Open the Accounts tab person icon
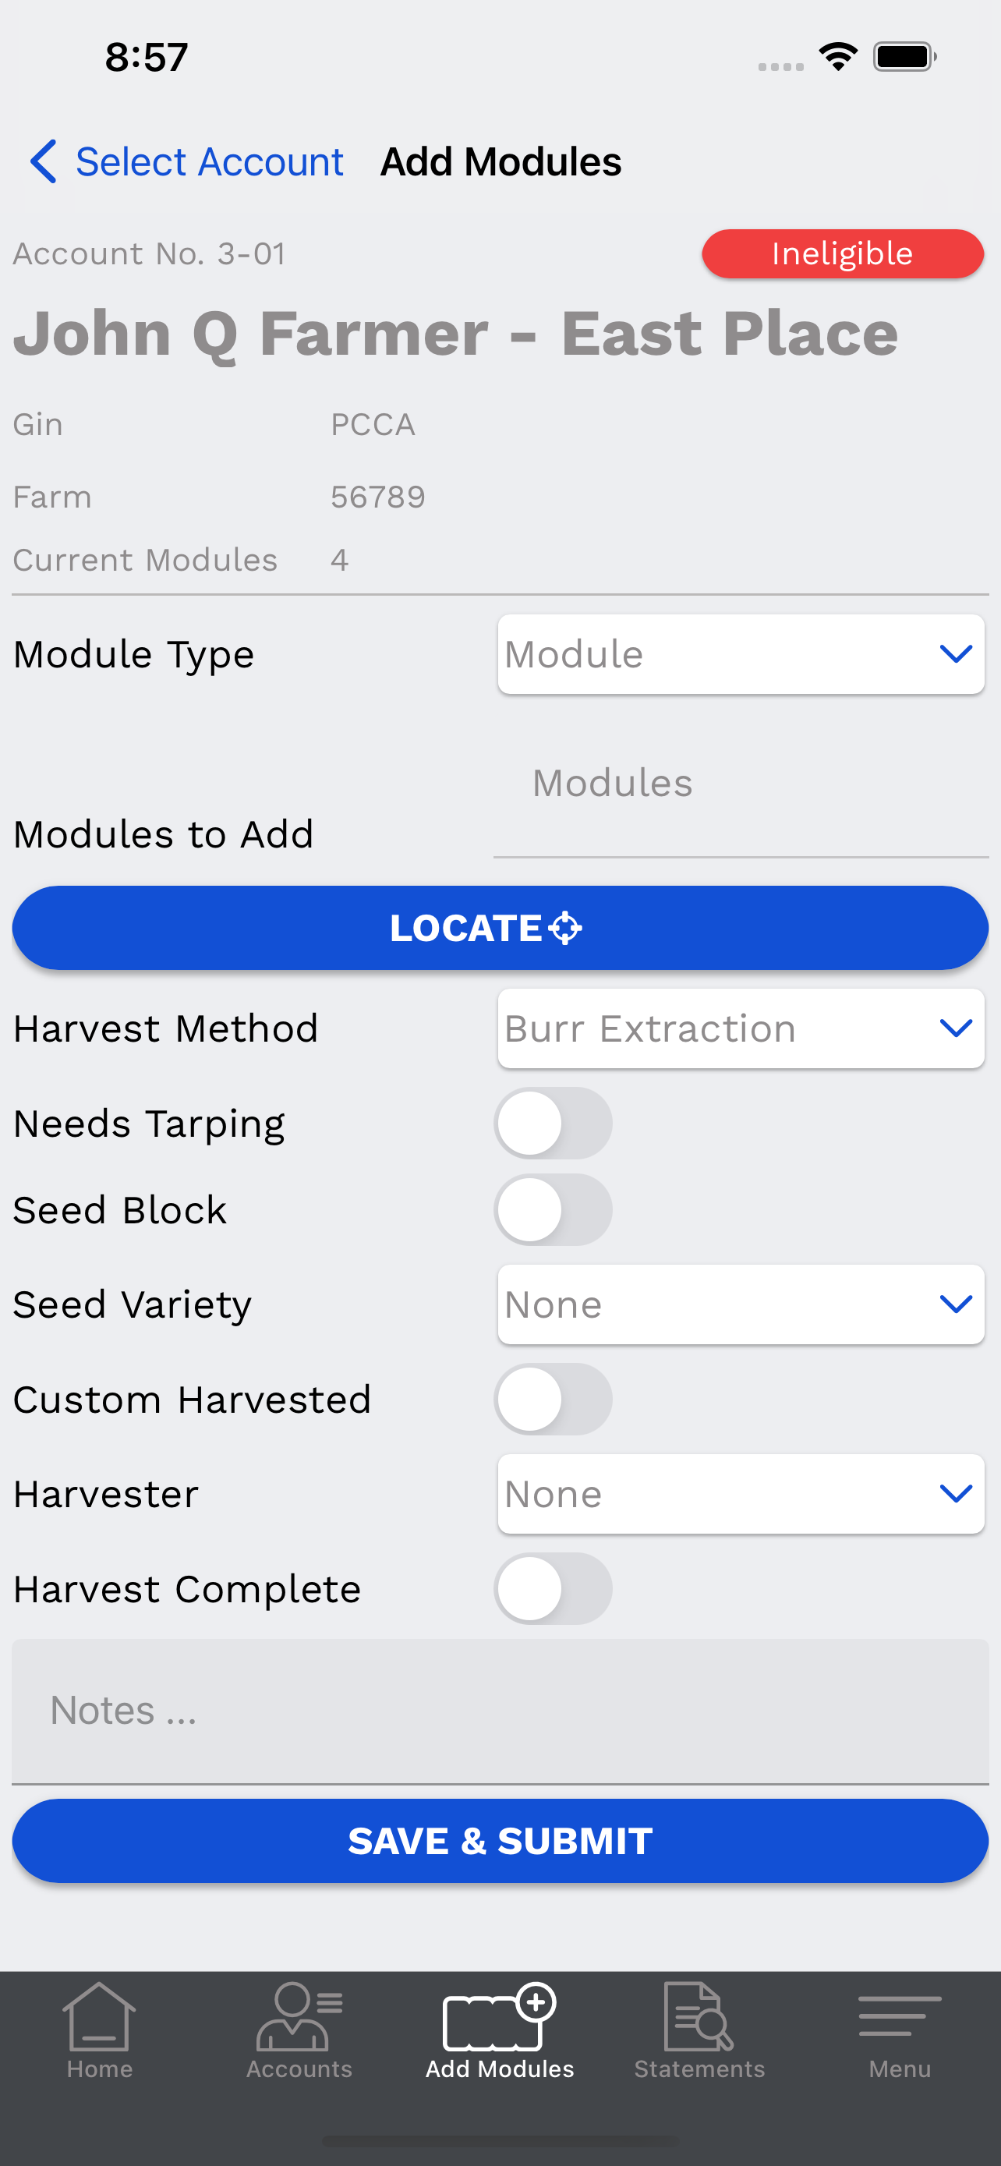Screen dimensions: 1001x2166 tap(299, 2016)
